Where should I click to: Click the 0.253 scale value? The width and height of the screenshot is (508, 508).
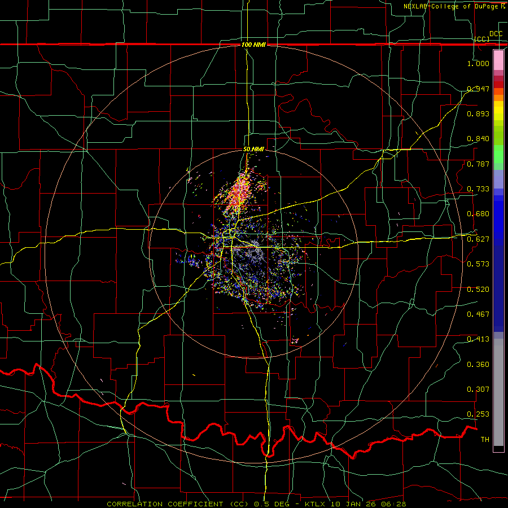pyautogui.click(x=478, y=414)
